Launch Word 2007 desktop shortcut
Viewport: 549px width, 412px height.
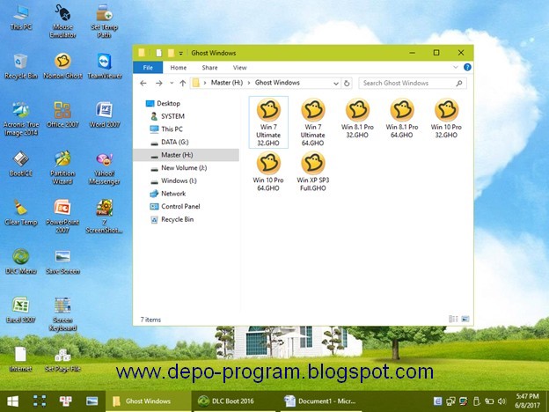(x=105, y=115)
